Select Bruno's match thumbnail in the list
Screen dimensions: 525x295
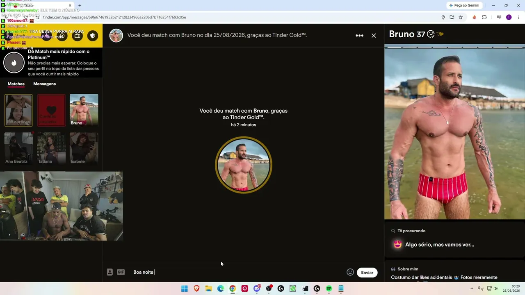click(x=84, y=110)
